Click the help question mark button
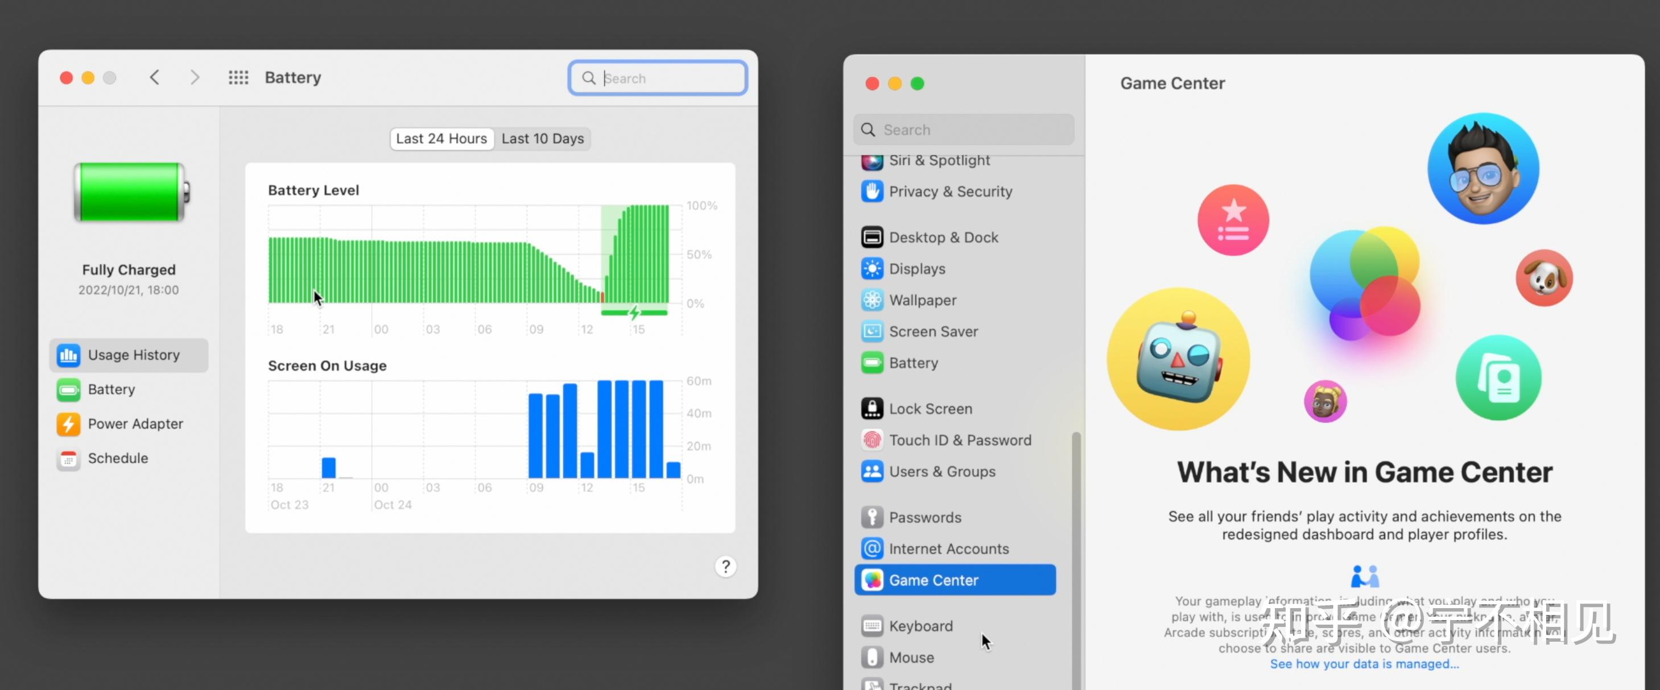1660x690 pixels. [725, 567]
